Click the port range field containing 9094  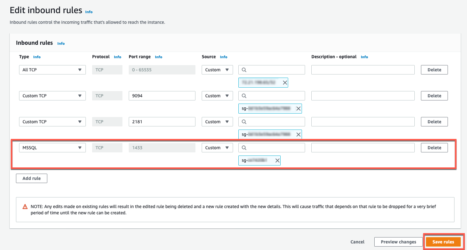(x=162, y=96)
